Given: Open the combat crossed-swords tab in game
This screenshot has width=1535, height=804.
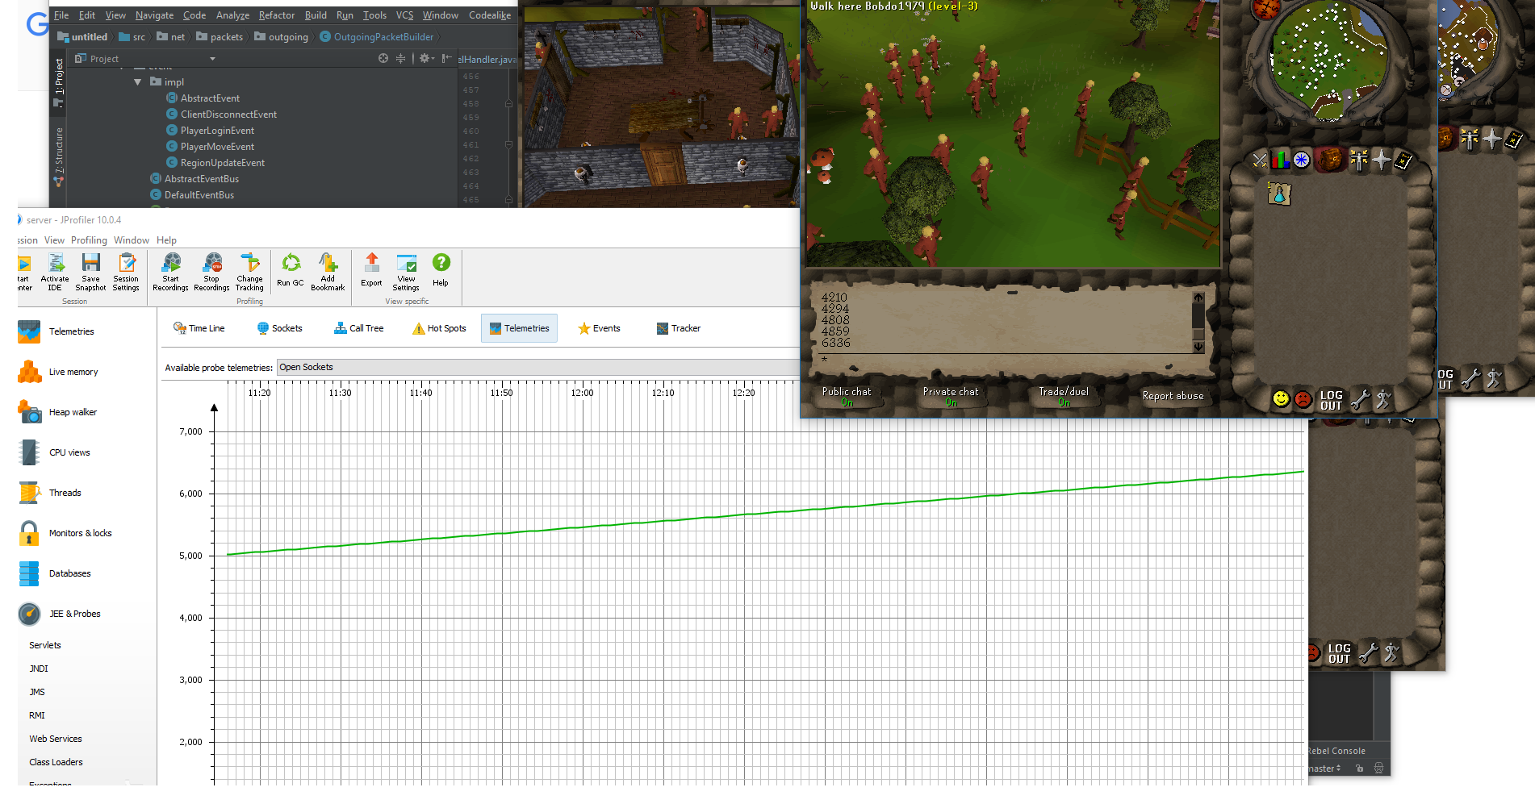Looking at the screenshot, I should pyautogui.click(x=1260, y=160).
